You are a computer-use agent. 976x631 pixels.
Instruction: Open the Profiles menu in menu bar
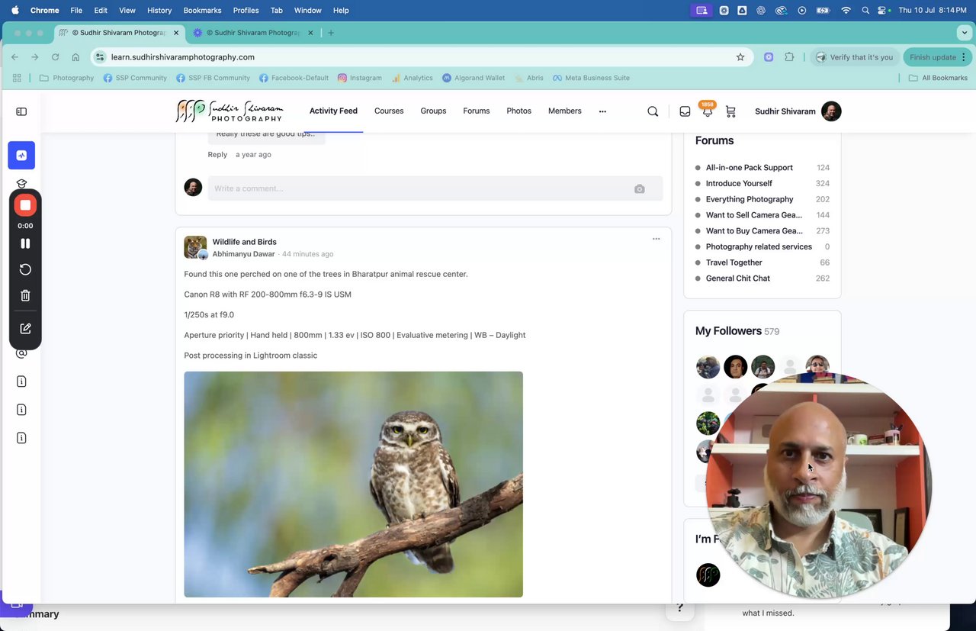coord(246,11)
